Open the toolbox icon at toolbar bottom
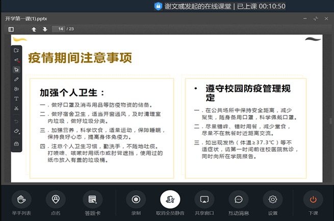 click(16, 144)
